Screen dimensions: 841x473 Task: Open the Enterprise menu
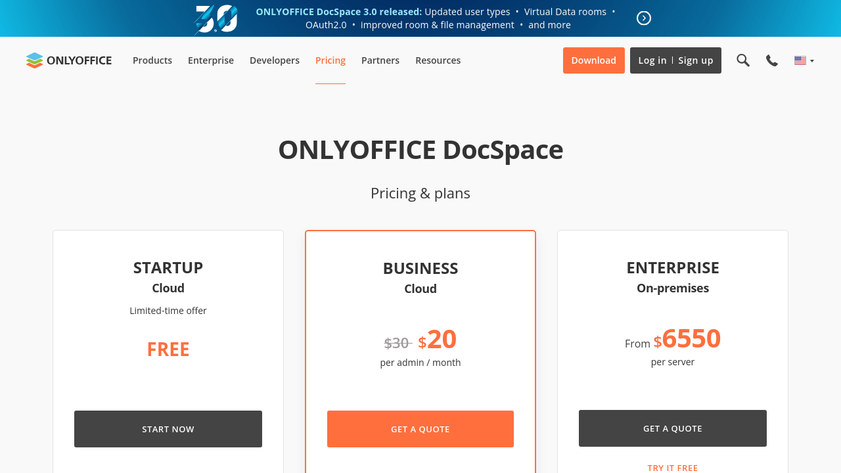[211, 60]
